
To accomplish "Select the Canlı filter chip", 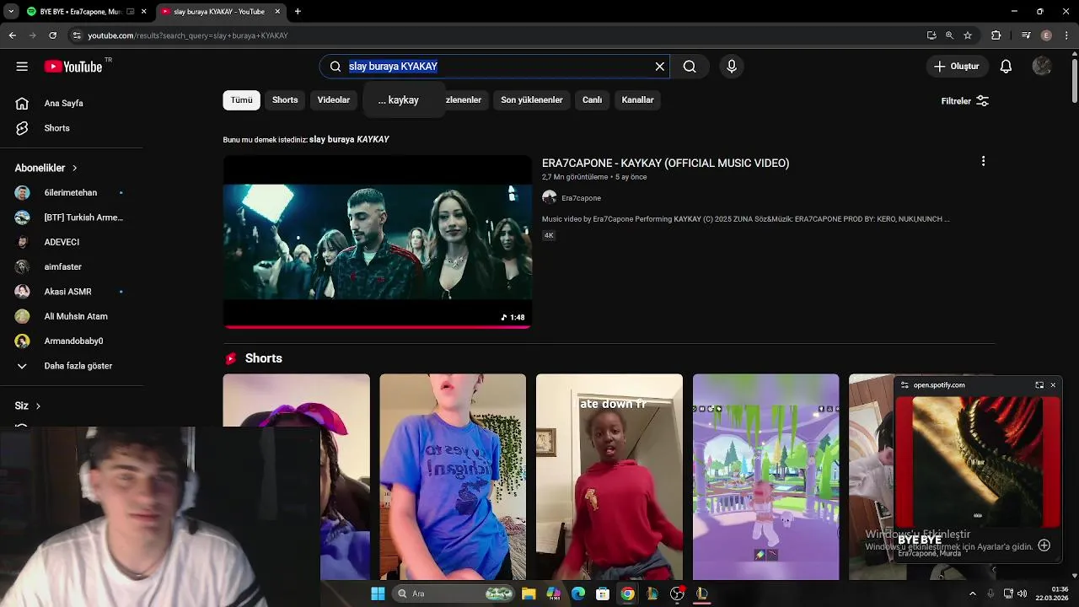I will click(x=593, y=99).
